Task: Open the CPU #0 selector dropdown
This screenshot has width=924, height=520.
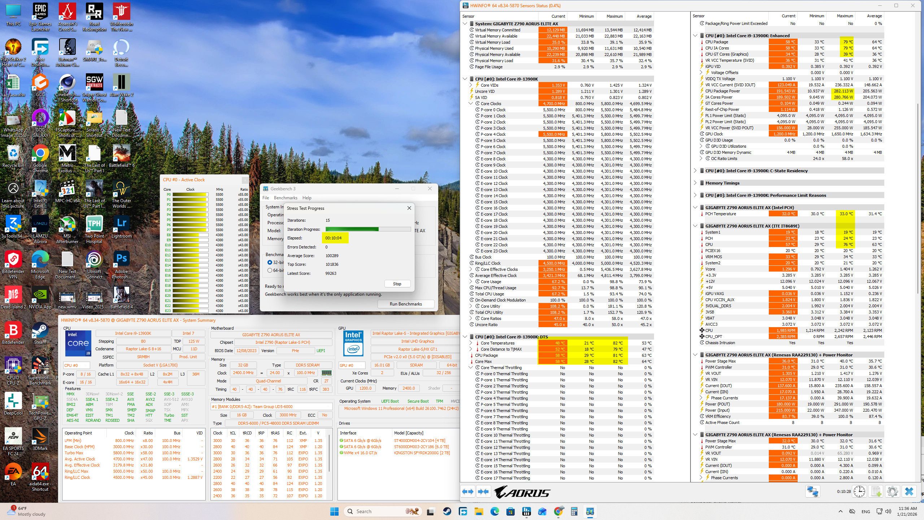Action: coord(77,365)
